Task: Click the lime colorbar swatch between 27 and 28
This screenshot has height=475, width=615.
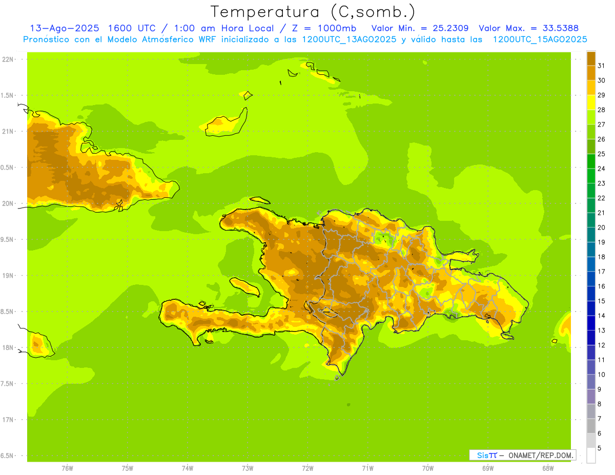Action: [591, 117]
